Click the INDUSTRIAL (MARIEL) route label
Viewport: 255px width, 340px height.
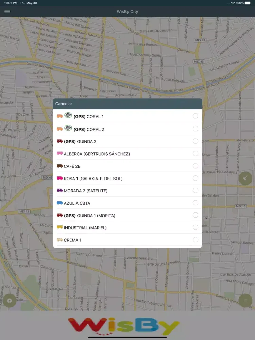point(85,228)
